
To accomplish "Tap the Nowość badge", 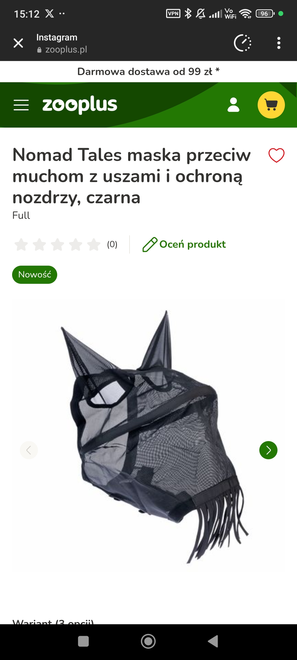I will (x=35, y=275).
